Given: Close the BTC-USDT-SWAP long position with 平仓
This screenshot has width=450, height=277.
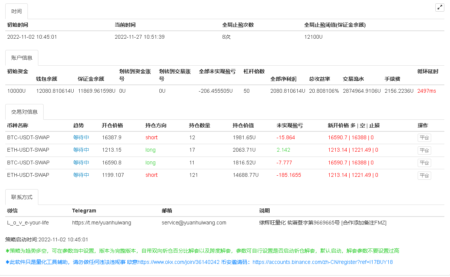Looking at the screenshot, I should [x=424, y=163].
